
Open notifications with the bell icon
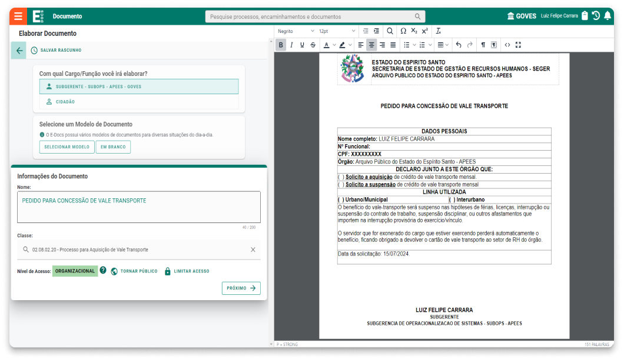(608, 15)
